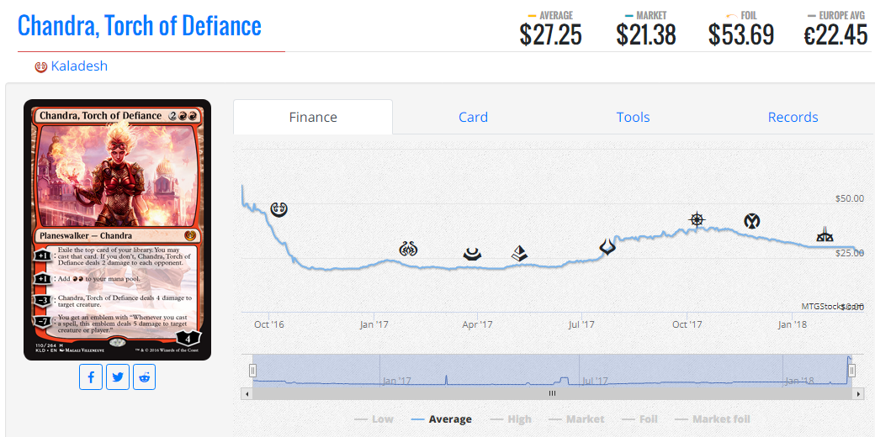The height and width of the screenshot is (437, 875).
Task: Click the Average price $27.25
Action: coord(551,34)
